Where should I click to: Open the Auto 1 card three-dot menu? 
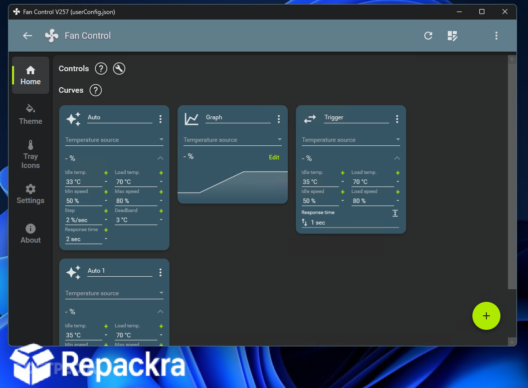pyautogui.click(x=160, y=272)
